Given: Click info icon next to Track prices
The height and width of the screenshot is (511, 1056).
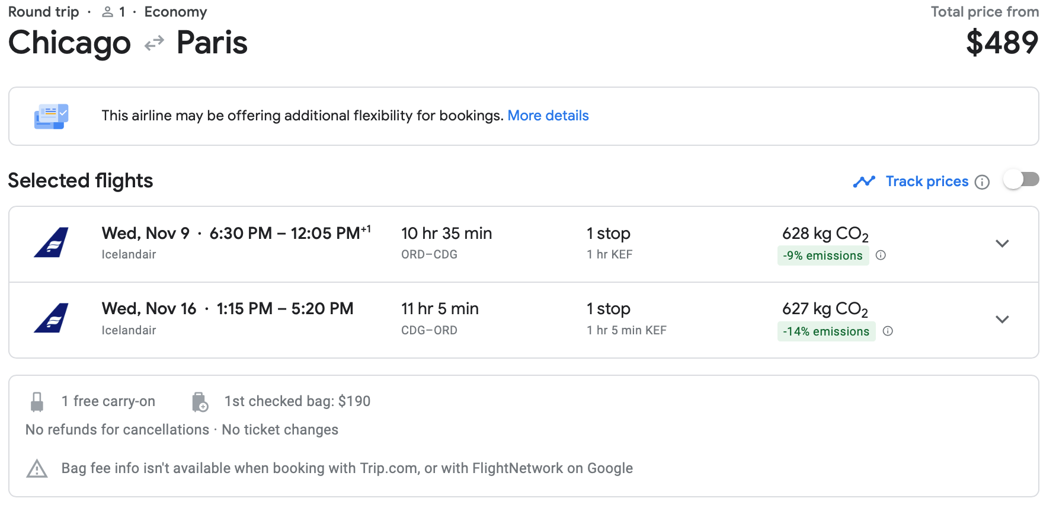Looking at the screenshot, I should (x=982, y=182).
